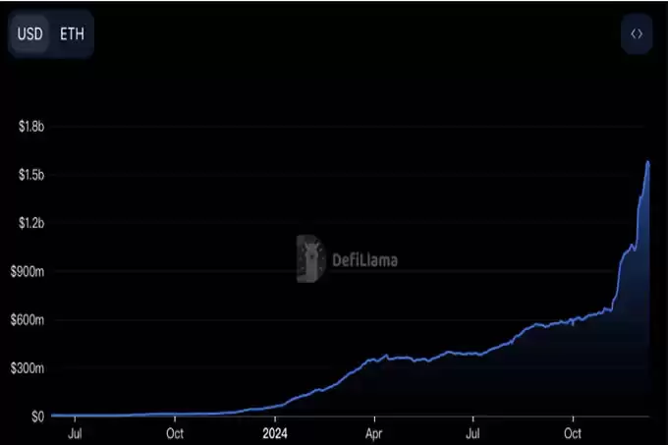Click the first Jul x-axis marker
The width and height of the screenshot is (668, 445).
[75, 433]
